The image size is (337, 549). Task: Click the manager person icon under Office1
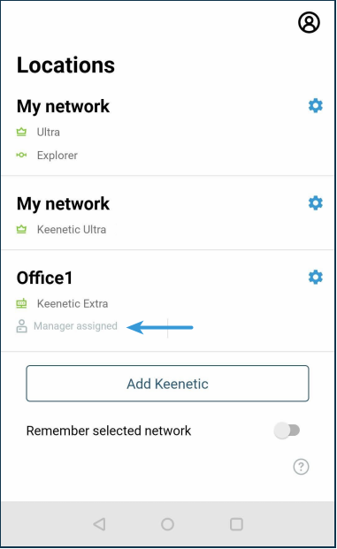click(x=21, y=326)
